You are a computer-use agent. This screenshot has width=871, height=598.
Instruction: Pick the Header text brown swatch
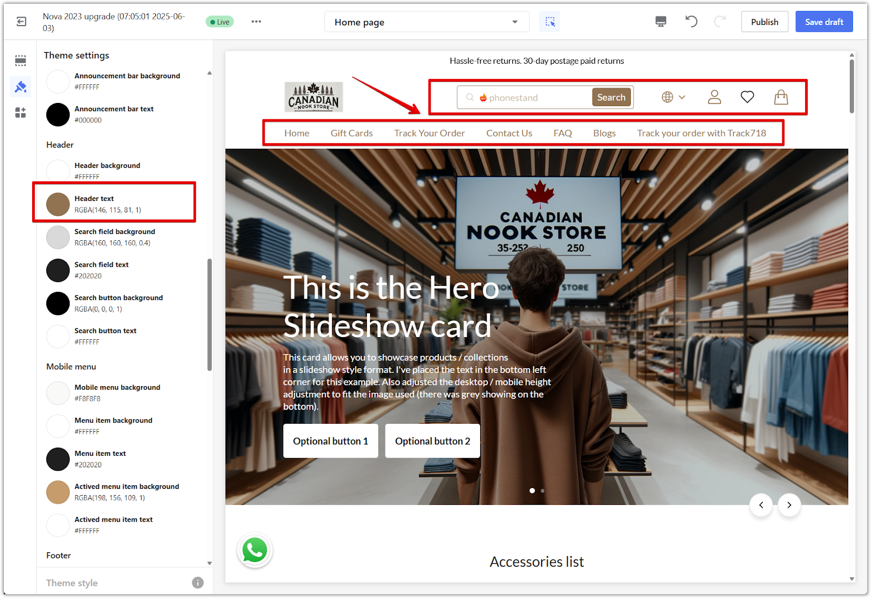click(58, 204)
